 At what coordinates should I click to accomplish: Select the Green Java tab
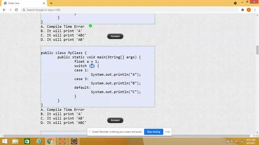24,3
